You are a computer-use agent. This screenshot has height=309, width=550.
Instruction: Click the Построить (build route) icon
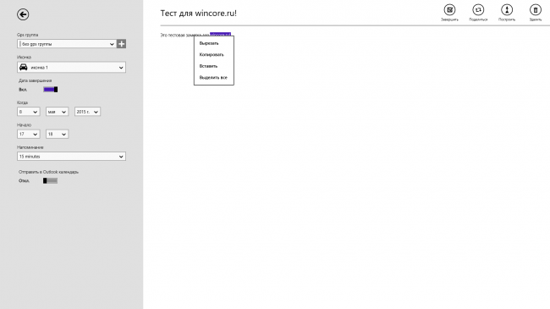pos(507,10)
